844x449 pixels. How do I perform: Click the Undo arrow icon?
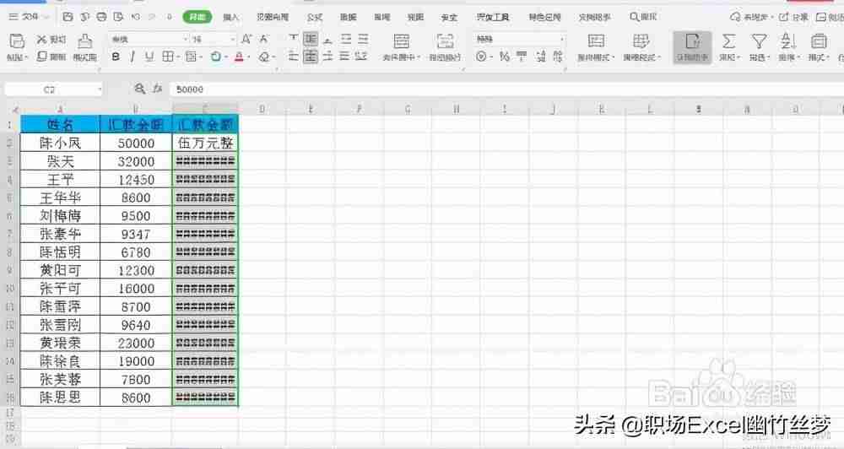[x=136, y=17]
